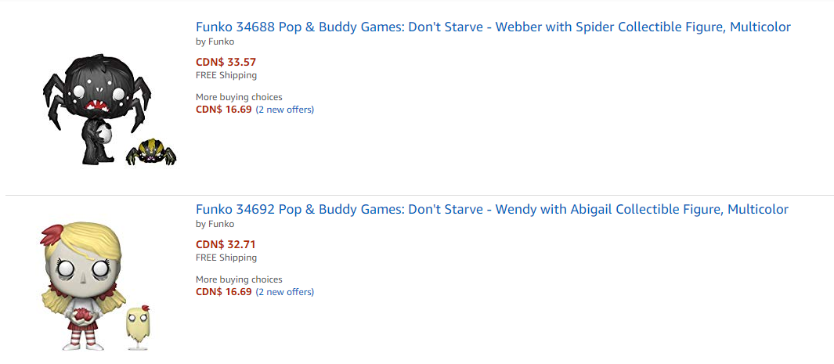Click 'by Funko' under the Wendy title

pyautogui.click(x=215, y=224)
